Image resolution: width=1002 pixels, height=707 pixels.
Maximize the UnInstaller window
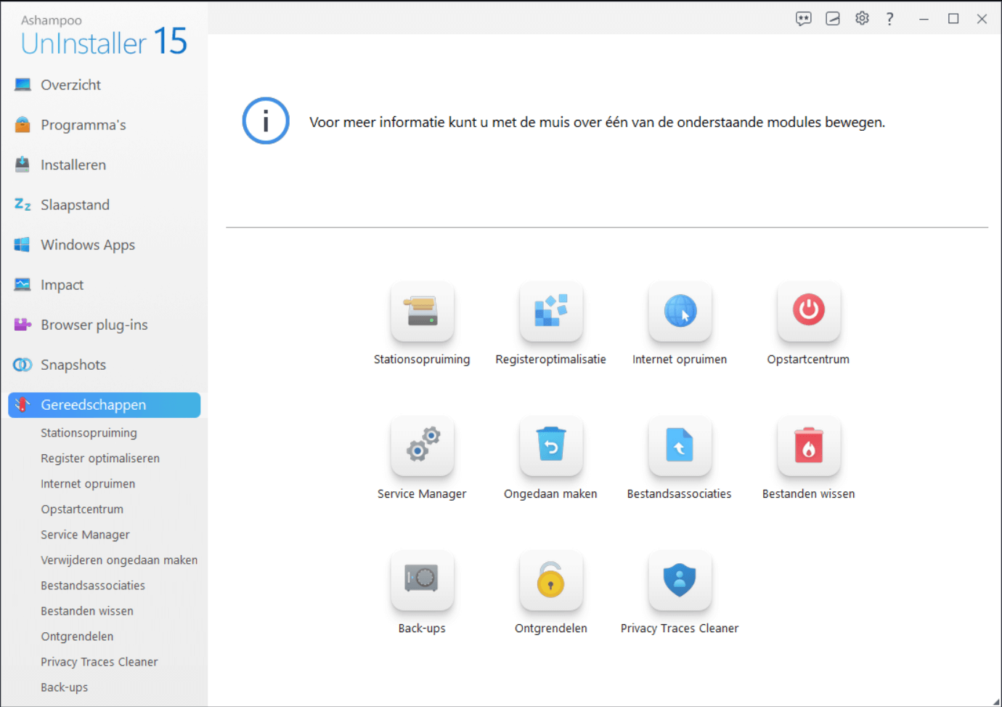(953, 19)
